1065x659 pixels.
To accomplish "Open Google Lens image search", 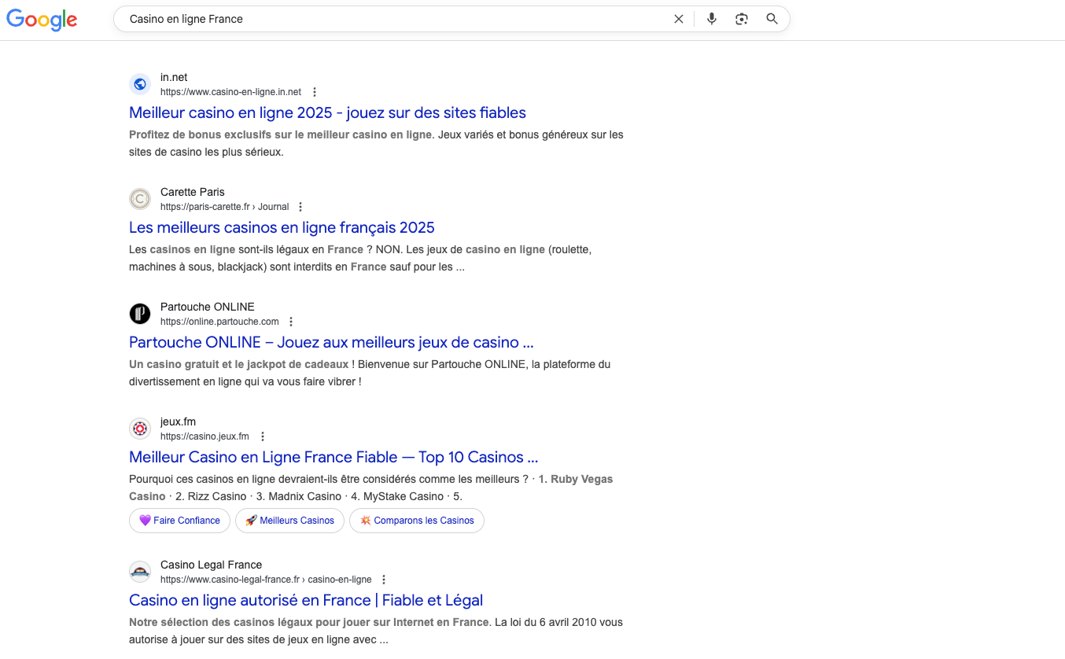I will [x=741, y=19].
